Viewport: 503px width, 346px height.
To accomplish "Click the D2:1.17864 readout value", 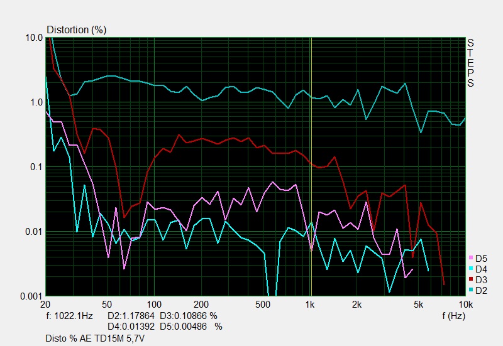I will [x=131, y=316].
